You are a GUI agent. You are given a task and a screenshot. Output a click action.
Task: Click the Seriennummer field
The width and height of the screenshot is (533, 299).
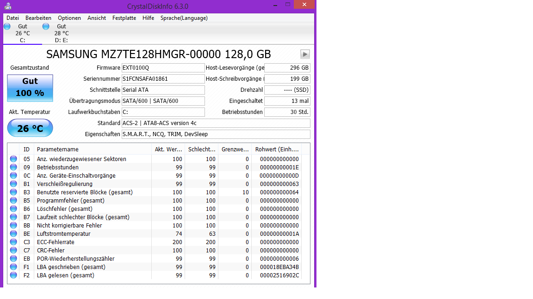pos(163,78)
